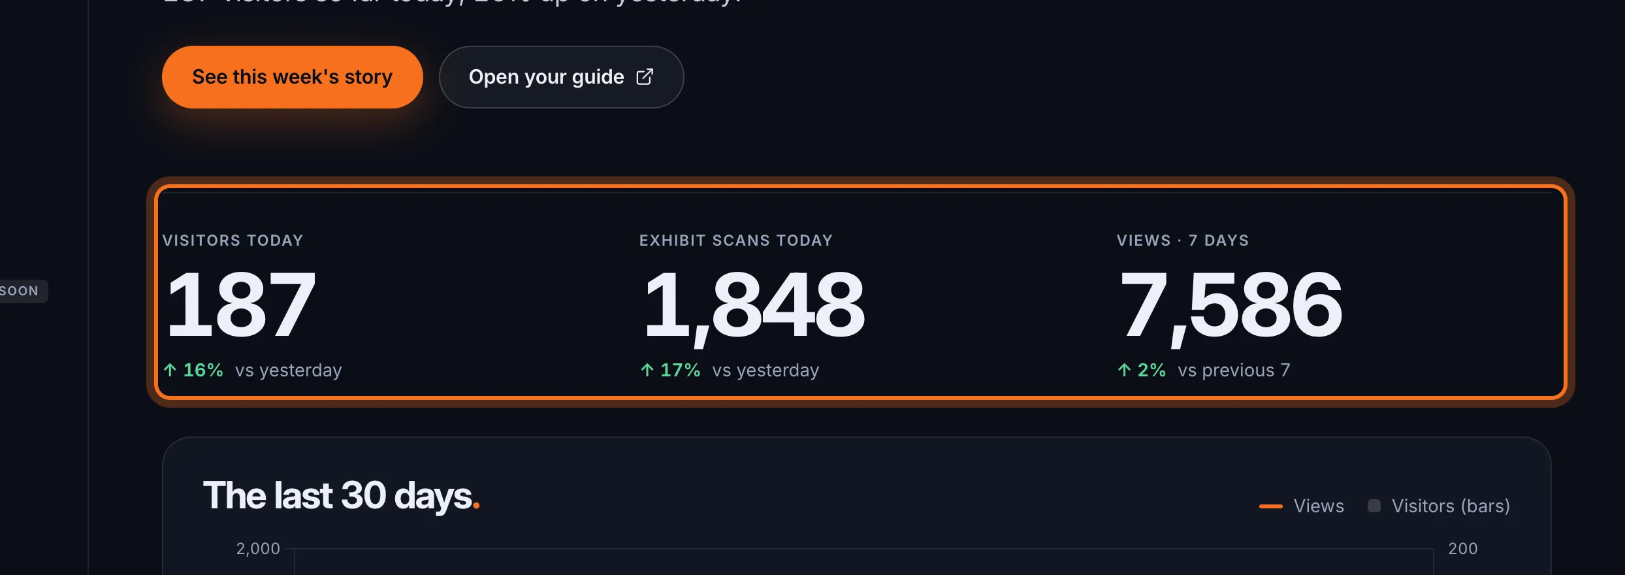This screenshot has width=1625, height=575.
Task: Click the external link icon in Open your guide
Action: coord(645,77)
